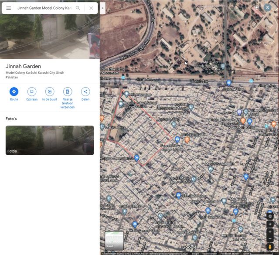279x255 pixels.
Task: Click the Malik General Store pin
Action: 135,224
